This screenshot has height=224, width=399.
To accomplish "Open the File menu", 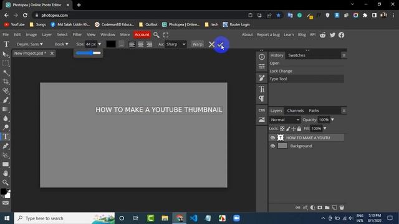I will tap(6, 35).
